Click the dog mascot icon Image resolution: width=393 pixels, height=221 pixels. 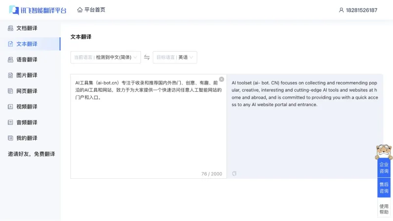pyautogui.click(x=384, y=152)
